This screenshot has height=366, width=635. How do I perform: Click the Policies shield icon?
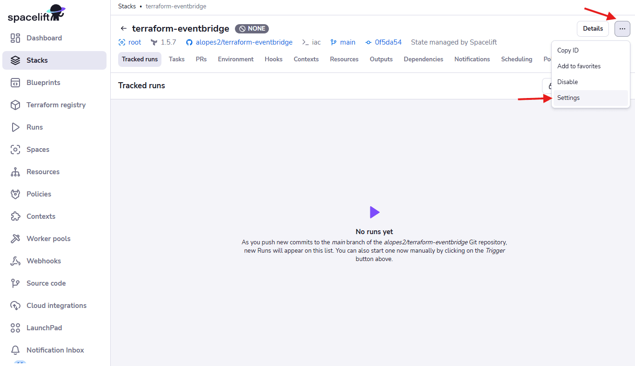15,194
